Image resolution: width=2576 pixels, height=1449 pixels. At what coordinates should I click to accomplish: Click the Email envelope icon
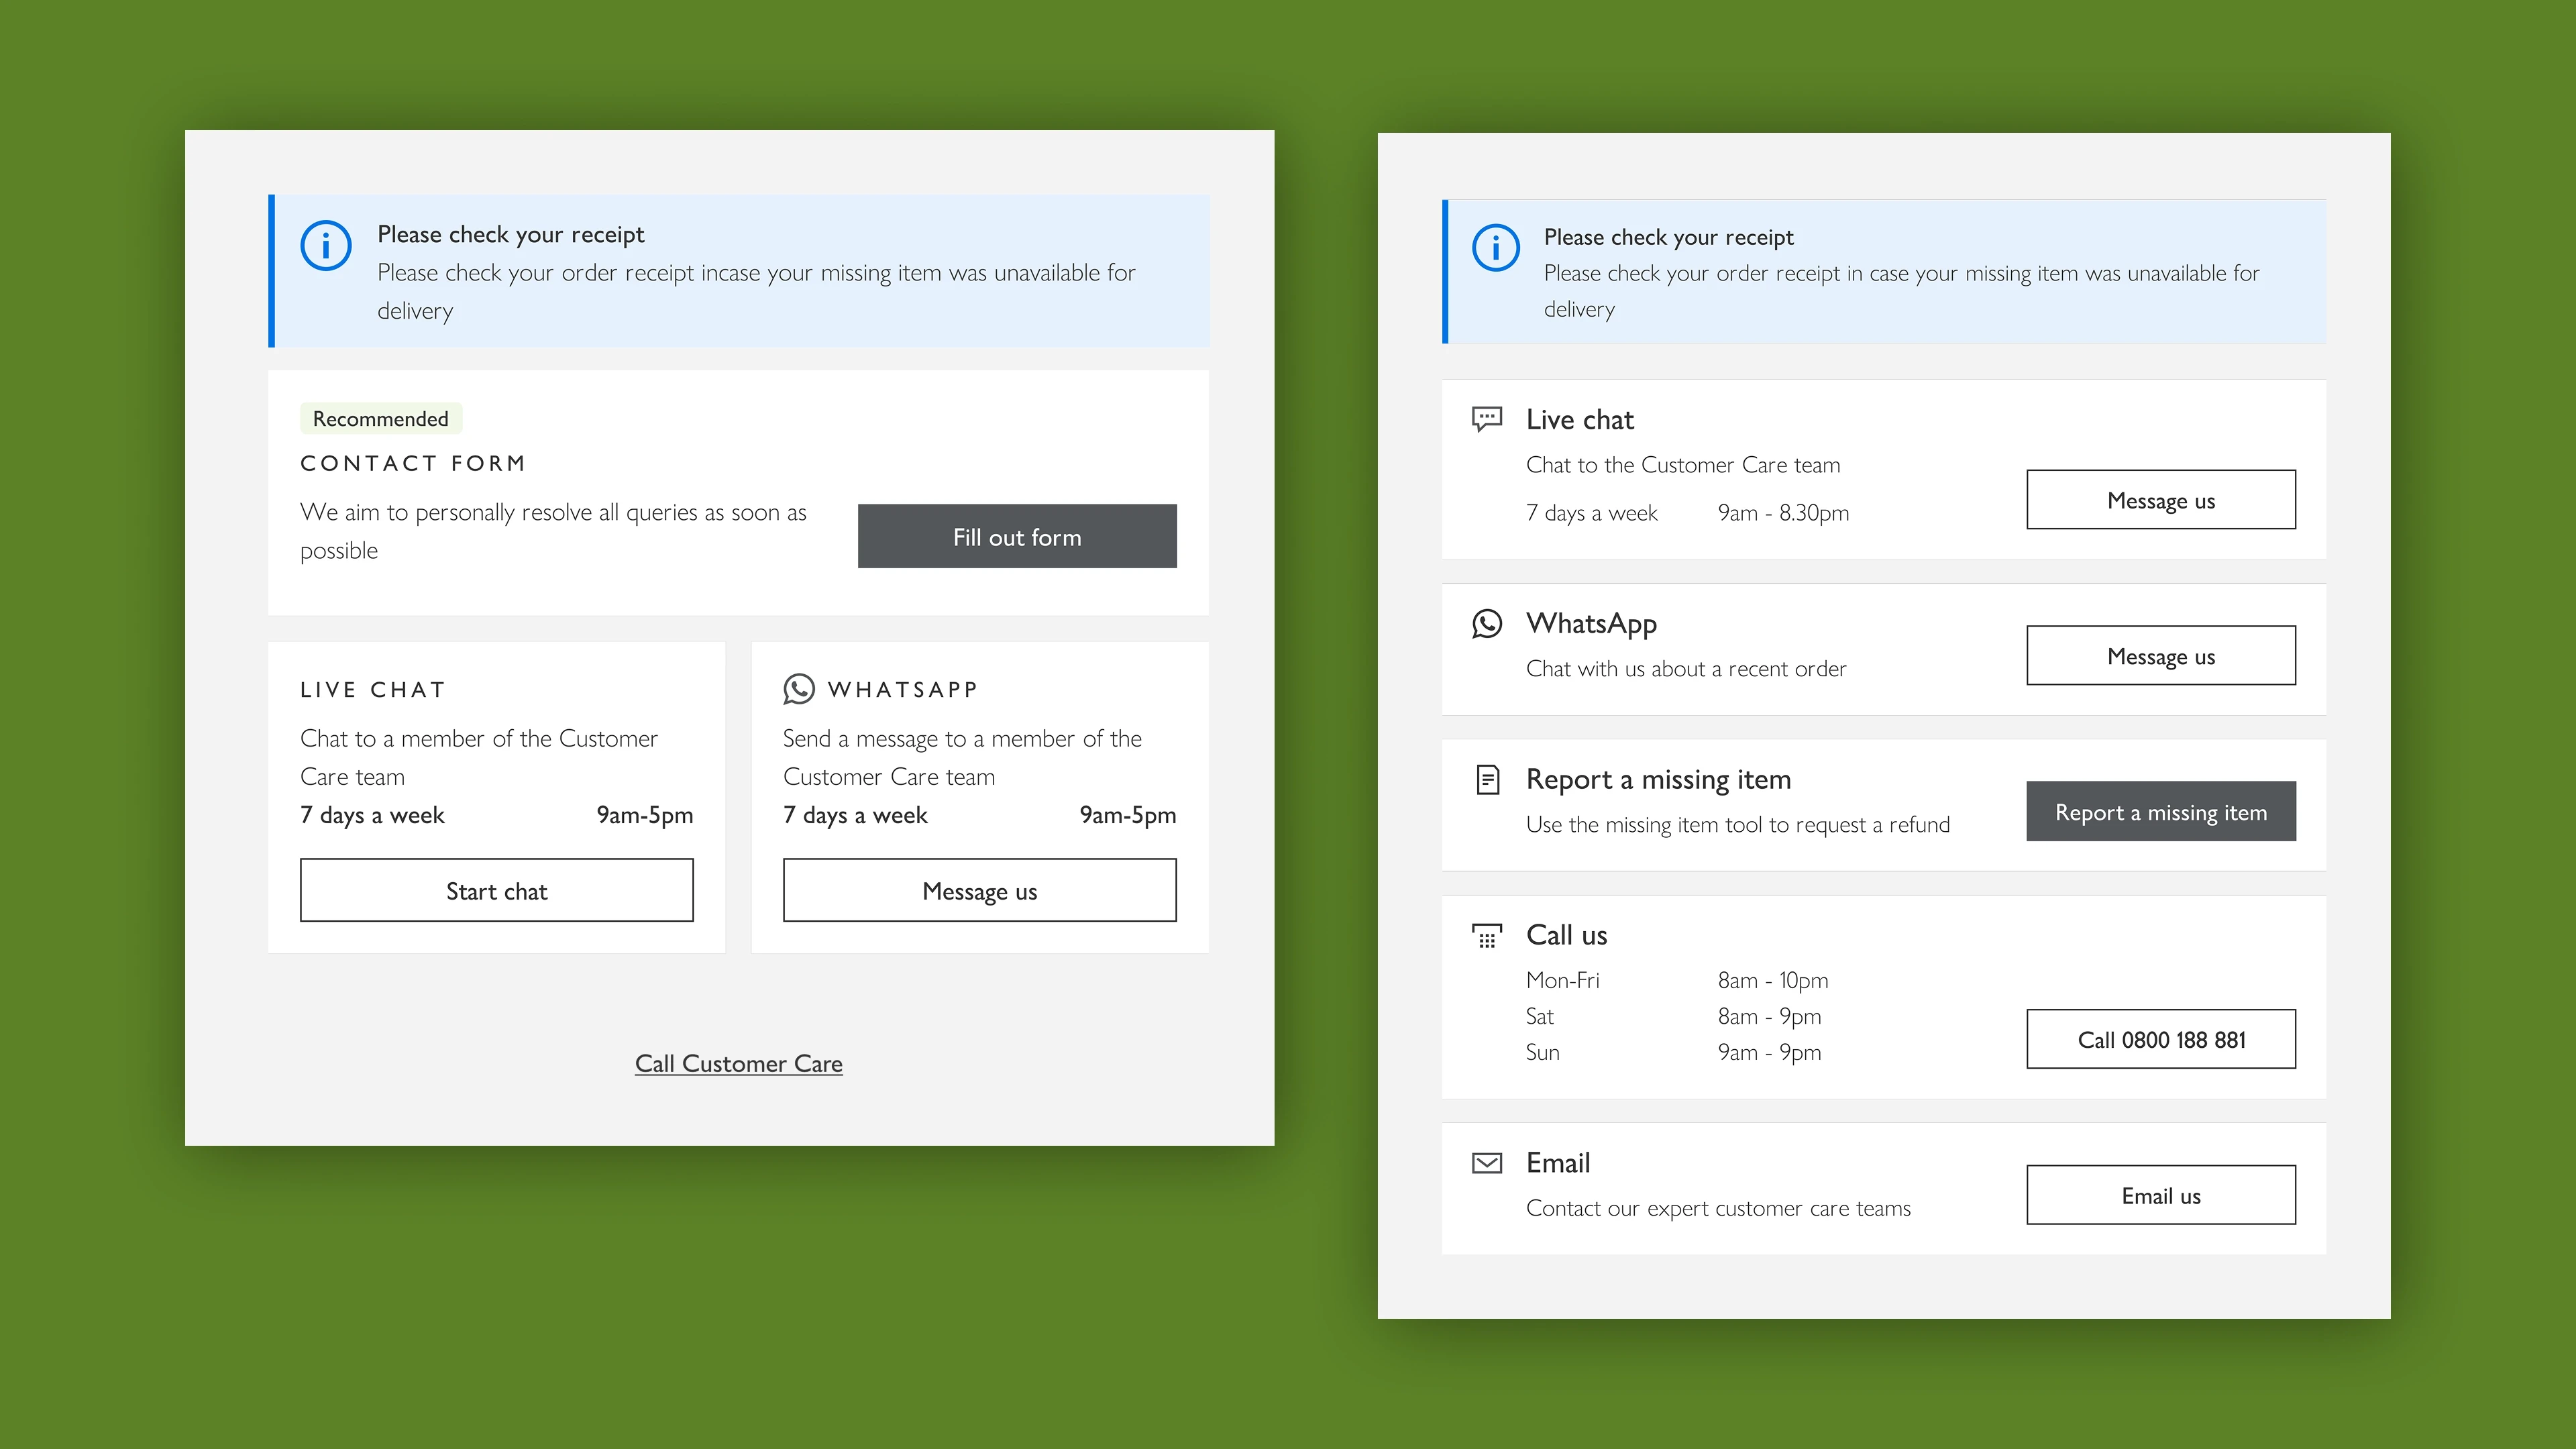(1487, 1163)
